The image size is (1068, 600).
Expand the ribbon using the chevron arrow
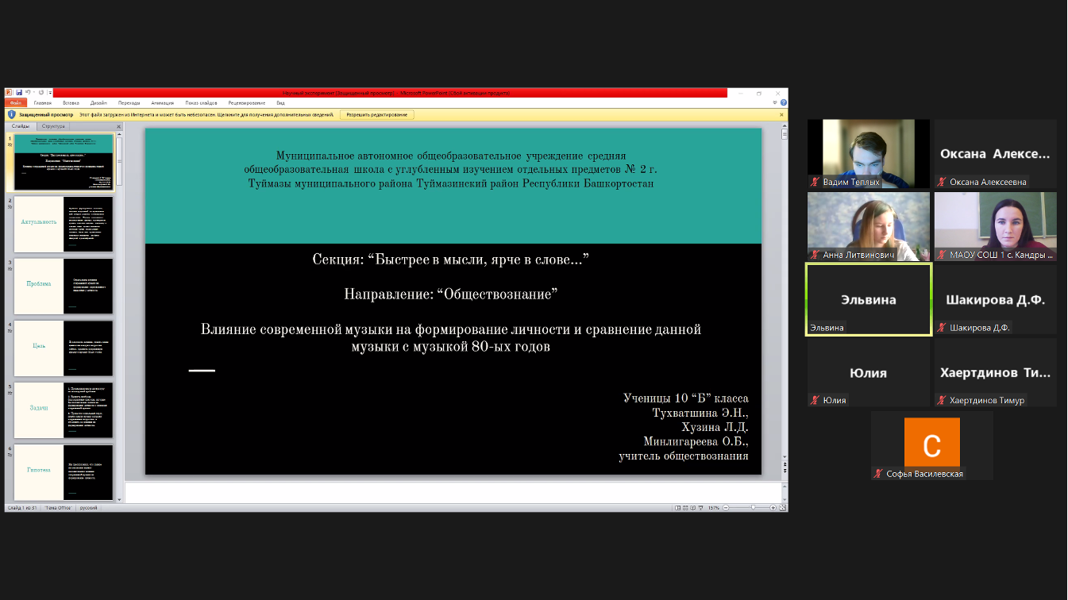tap(775, 103)
